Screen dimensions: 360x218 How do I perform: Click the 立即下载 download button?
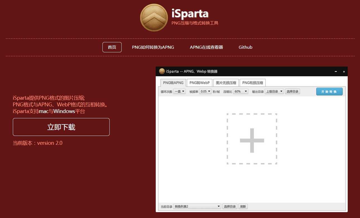click(61, 127)
